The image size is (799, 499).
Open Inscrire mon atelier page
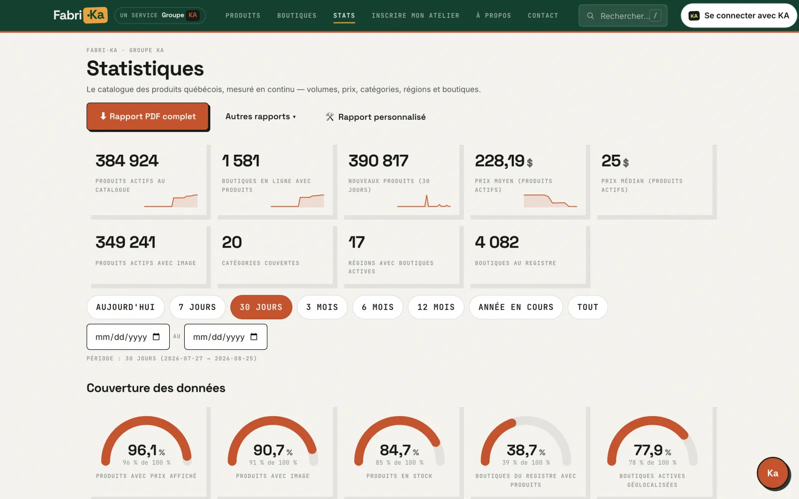[415, 16]
